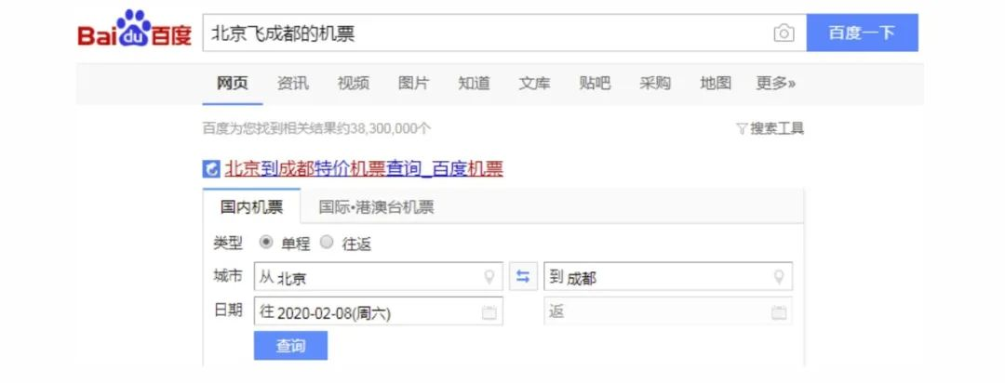Click the departure city field 从 北京

click(378, 277)
